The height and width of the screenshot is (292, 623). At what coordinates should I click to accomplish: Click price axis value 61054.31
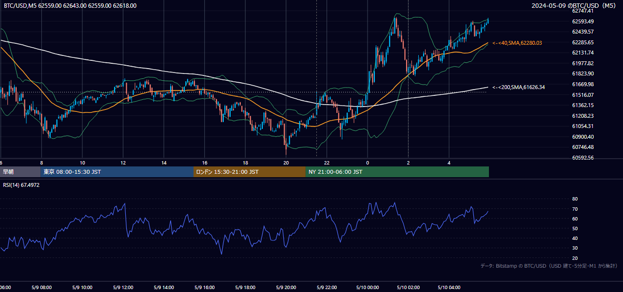[583, 126]
